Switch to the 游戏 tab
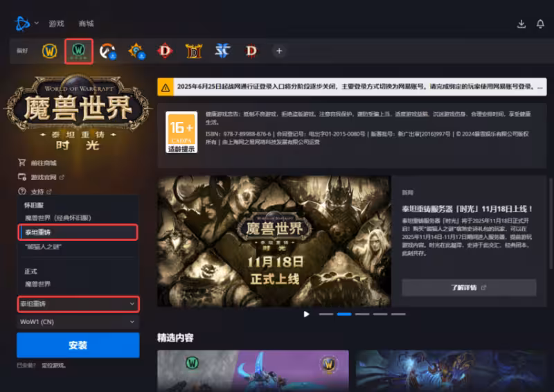This screenshot has height=392, width=554. point(57,24)
